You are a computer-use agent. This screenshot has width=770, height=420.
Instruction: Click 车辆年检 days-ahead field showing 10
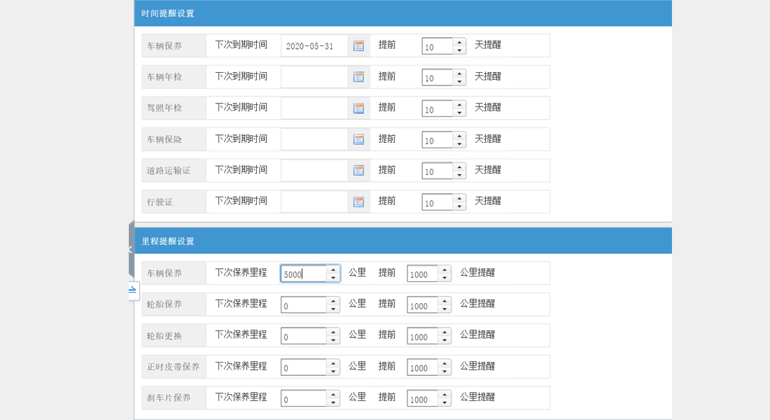coord(437,77)
